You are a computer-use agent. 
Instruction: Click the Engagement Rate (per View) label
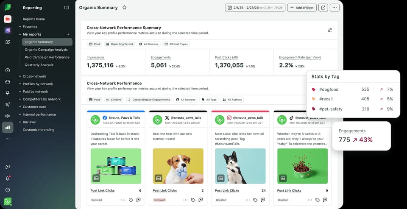click(300, 57)
